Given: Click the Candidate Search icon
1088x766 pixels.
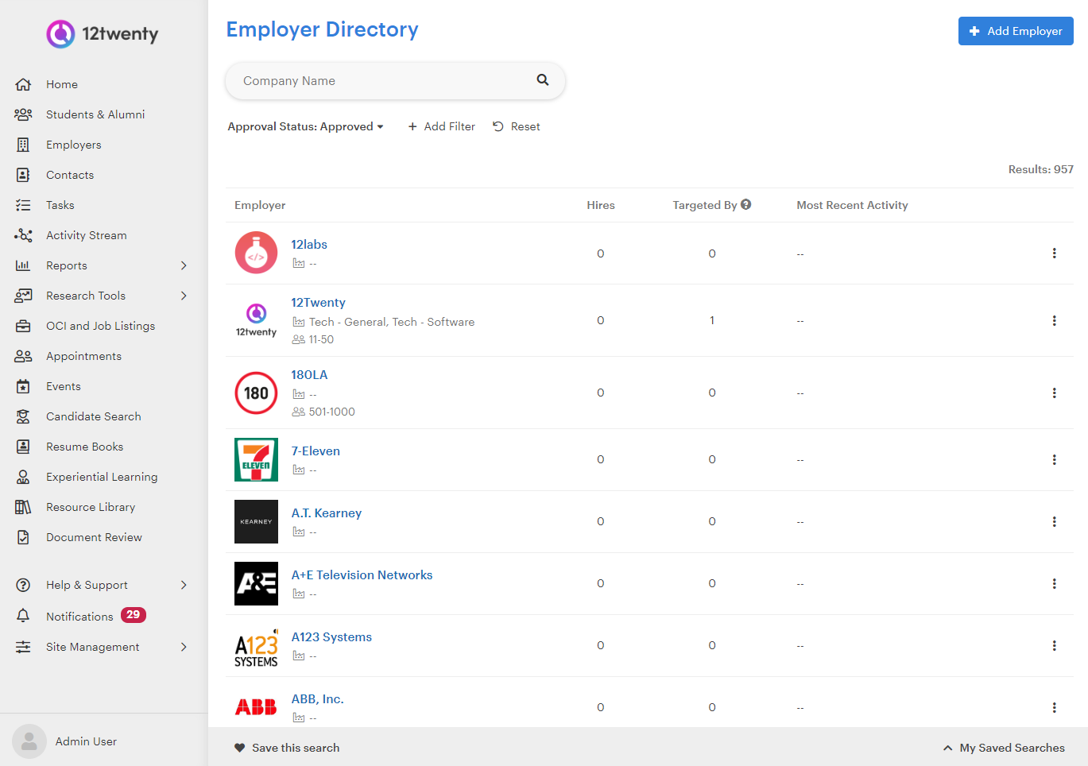Looking at the screenshot, I should click(x=23, y=416).
